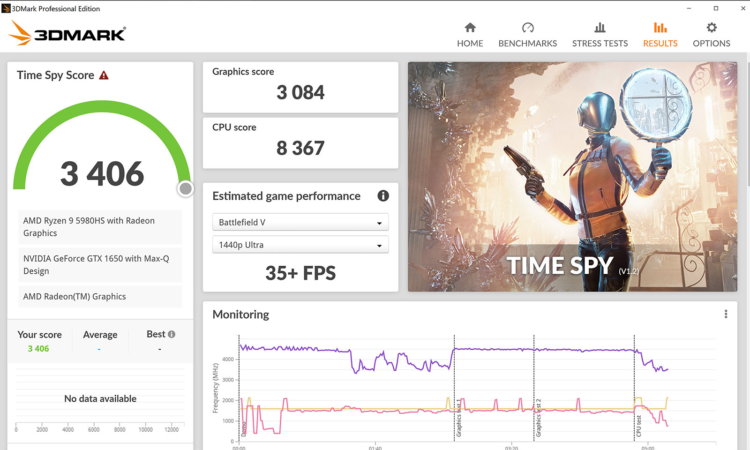Open the Battlefield V game dropdown

pyautogui.click(x=300, y=222)
